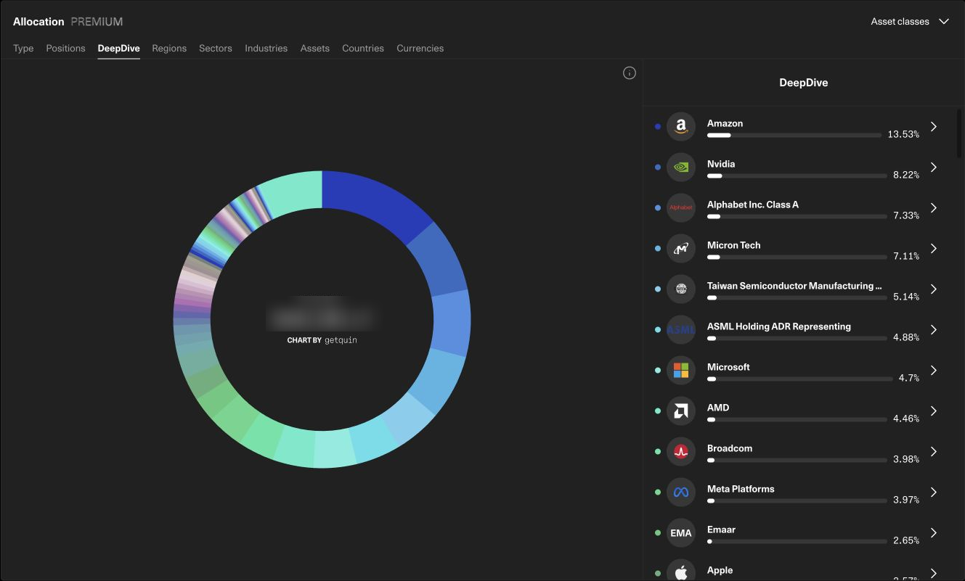The height and width of the screenshot is (581, 965).
Task: Click the Alphabet Inc. Class A logo
Action: click(681, 208)
